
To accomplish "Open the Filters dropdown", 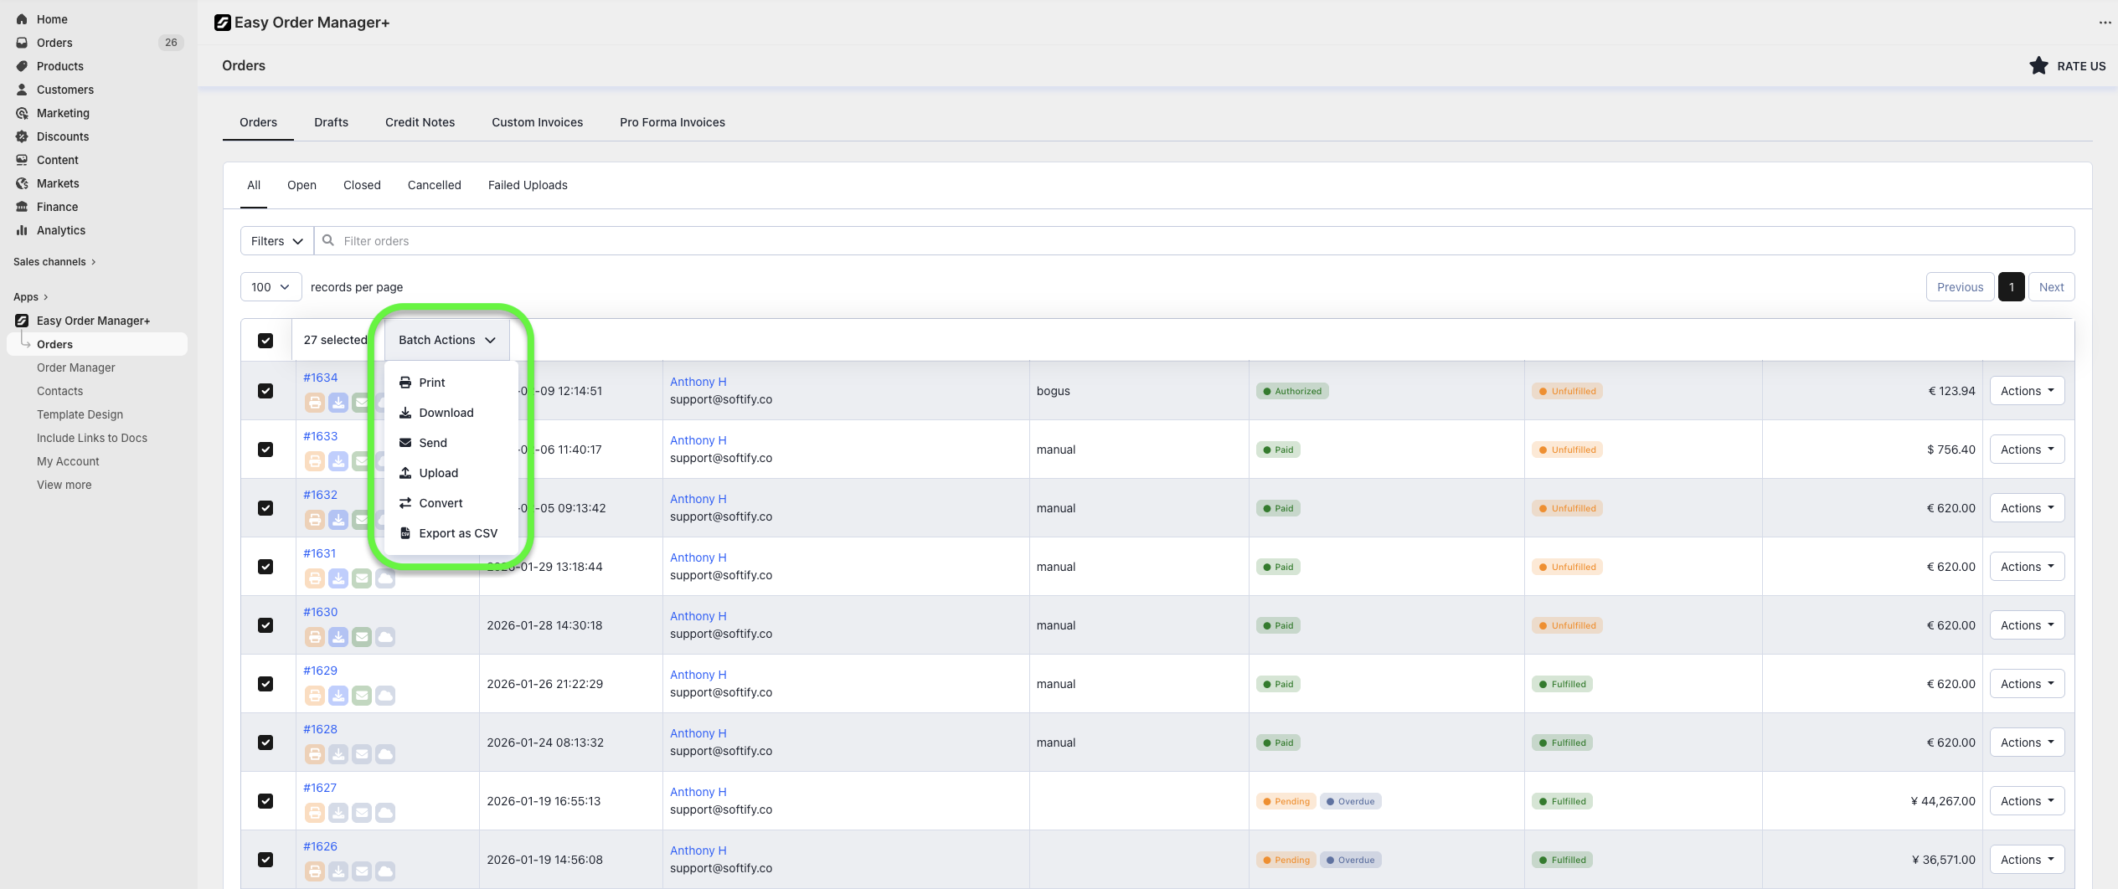I will tap(276, 241).
